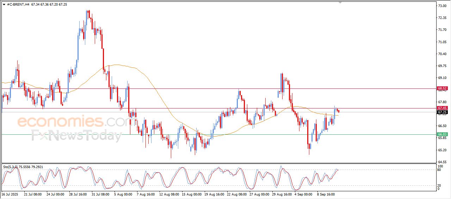Screen dimensions: 451x199
Task: Click the gray chart shift triangle marker
Action: (340, 2)
